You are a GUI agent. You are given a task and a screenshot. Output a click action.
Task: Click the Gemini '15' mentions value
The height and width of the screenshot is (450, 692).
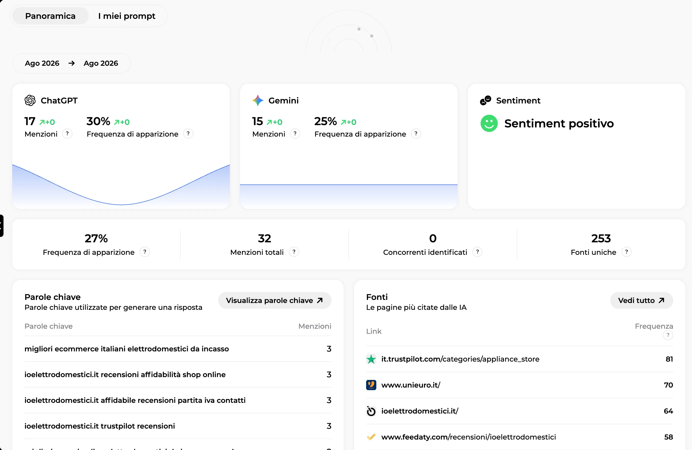click(258, 121)
